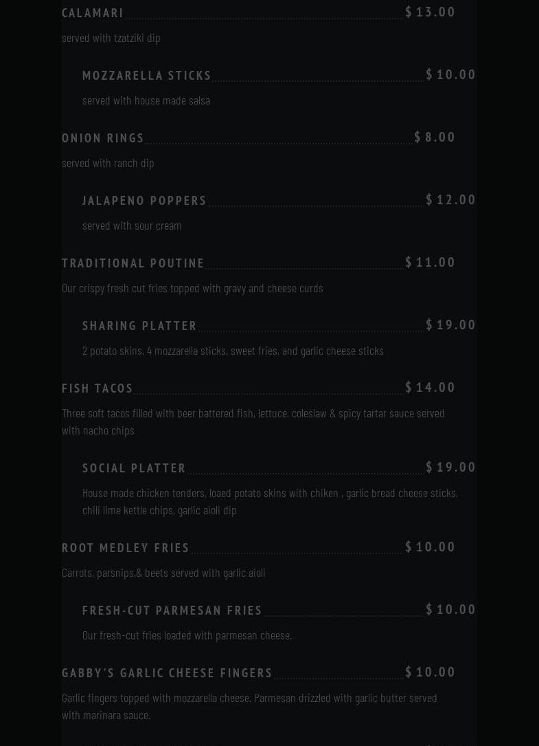This screenshot has width=539, height=746.
Task: Click the "served with house made salsa" text
Action: [x=146, y=100]
